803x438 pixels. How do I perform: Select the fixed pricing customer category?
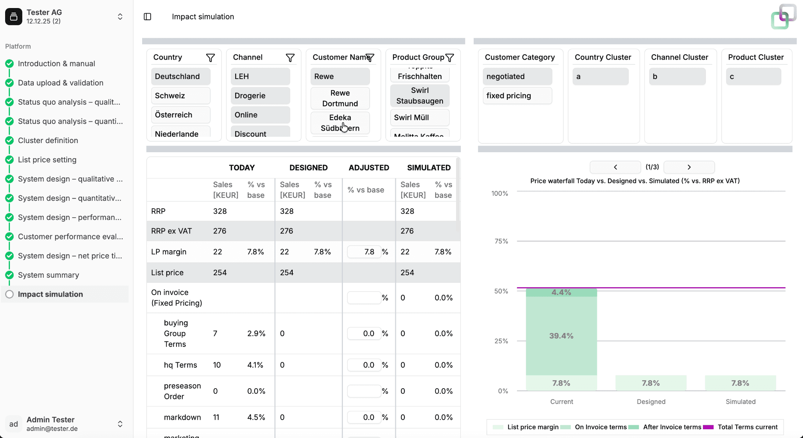pos(517,96)
